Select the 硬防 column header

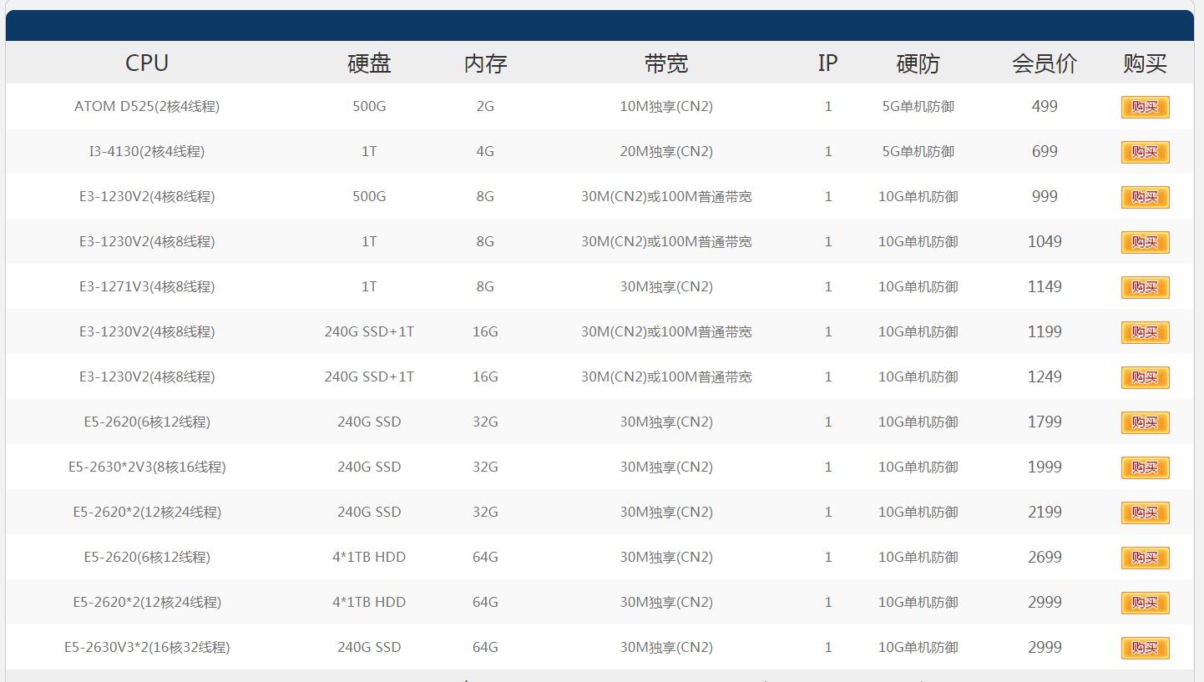point(918,63)
